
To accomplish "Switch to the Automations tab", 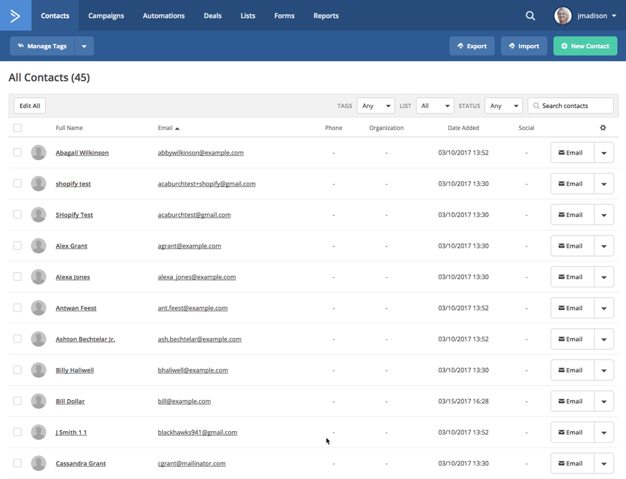I will point(164,16).
